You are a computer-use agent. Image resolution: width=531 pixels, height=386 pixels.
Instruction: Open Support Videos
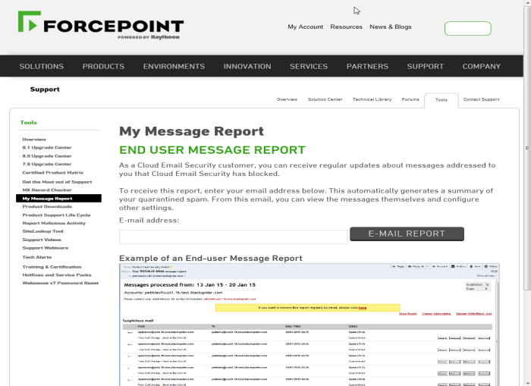pyautogui.click(x=42, y=240)
